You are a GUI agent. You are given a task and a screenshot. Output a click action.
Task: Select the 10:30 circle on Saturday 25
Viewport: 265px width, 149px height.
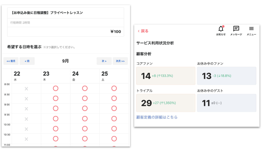[114, 139]
